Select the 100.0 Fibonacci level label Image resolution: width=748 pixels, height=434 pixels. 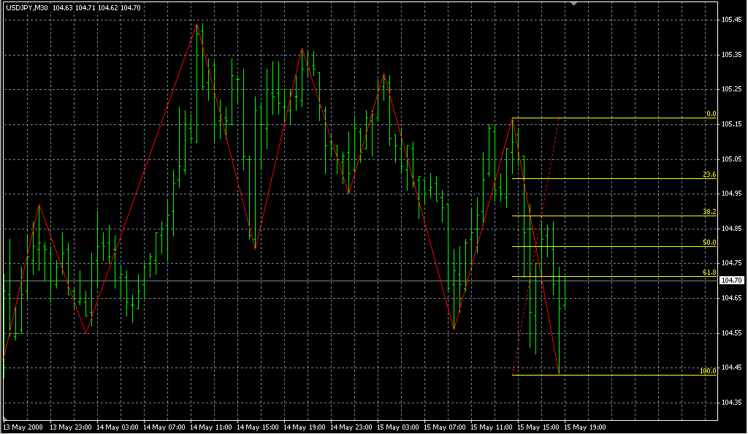point(707,371)
